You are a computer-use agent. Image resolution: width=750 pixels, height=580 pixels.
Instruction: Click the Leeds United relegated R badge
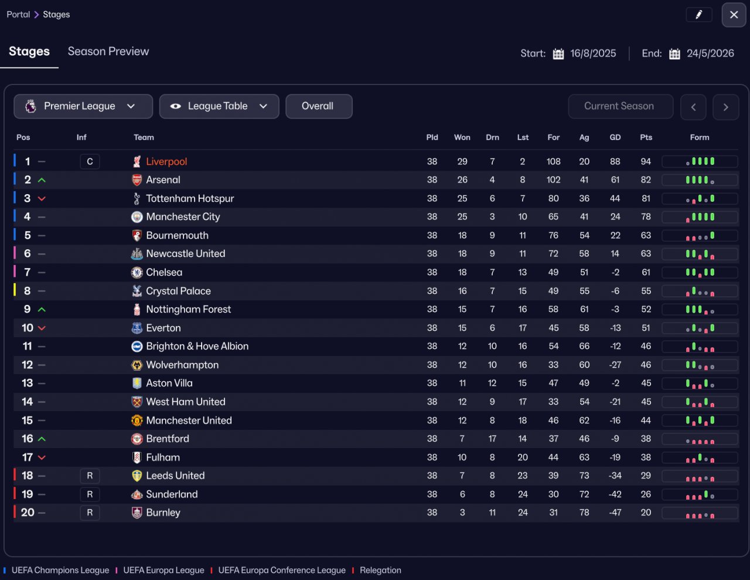[x=90, y=476]
